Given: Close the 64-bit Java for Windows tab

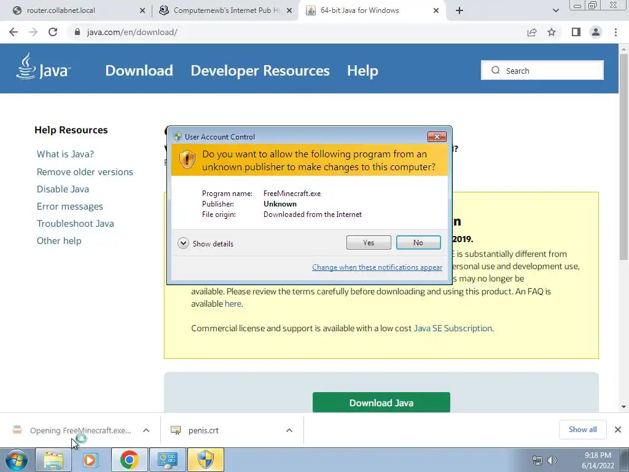Looking at the screenshot, I should click(436, 10).
